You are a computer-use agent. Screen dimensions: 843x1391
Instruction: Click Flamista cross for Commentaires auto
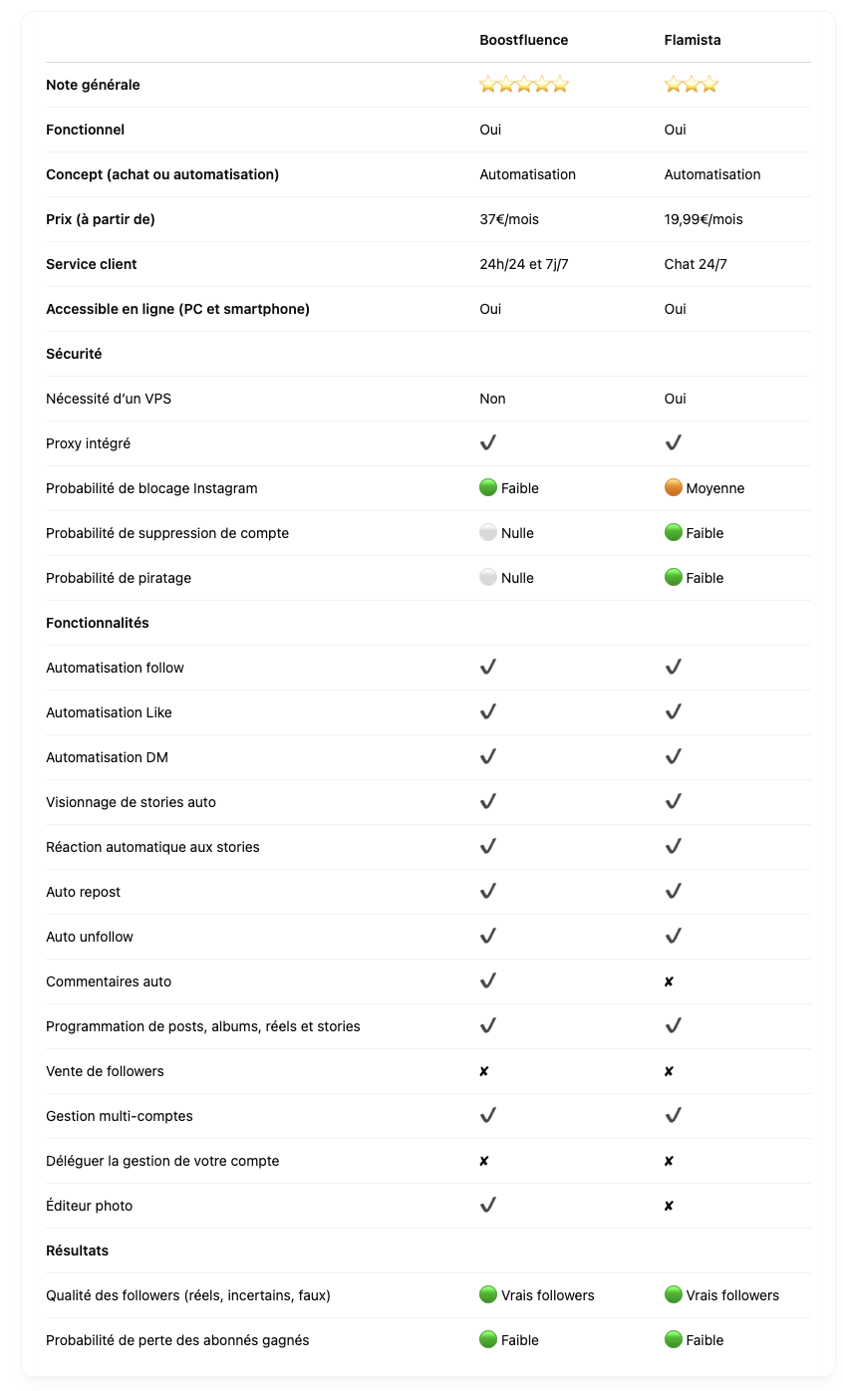669,981
